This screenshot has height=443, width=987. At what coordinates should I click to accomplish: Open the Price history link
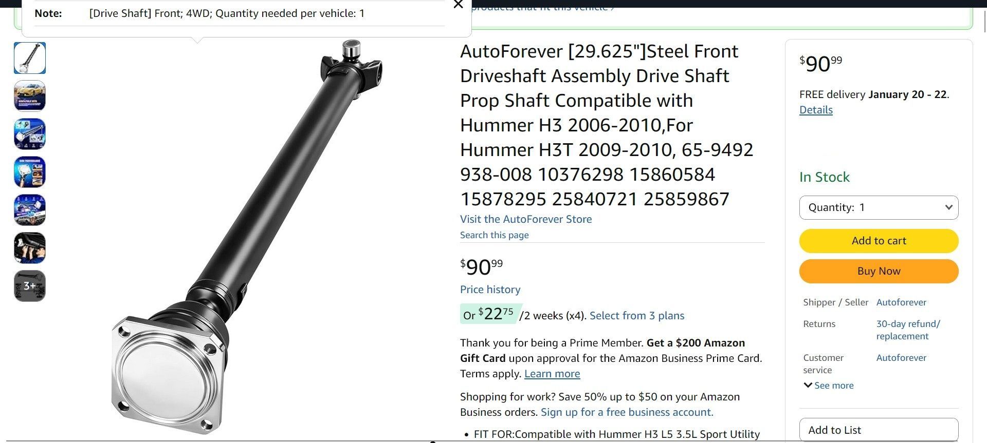pos(490,290)
